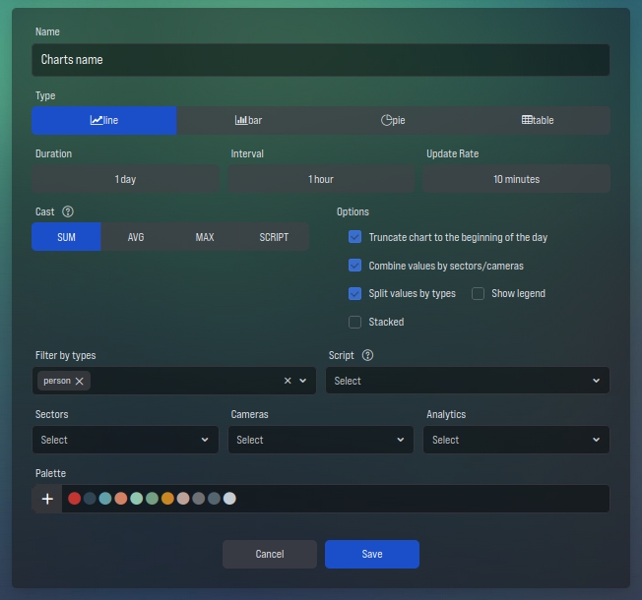Click the Cast help question icon
Viewport: 642px width, 600px height.
[x=68, y=211]
